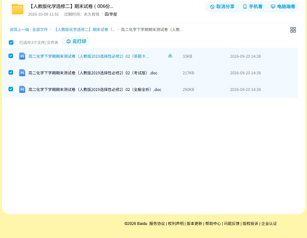Screen dimensions: 307x238
Task: Toggle the select-all files checkbox
Action: pyautogui.click(x=11, y=42)
